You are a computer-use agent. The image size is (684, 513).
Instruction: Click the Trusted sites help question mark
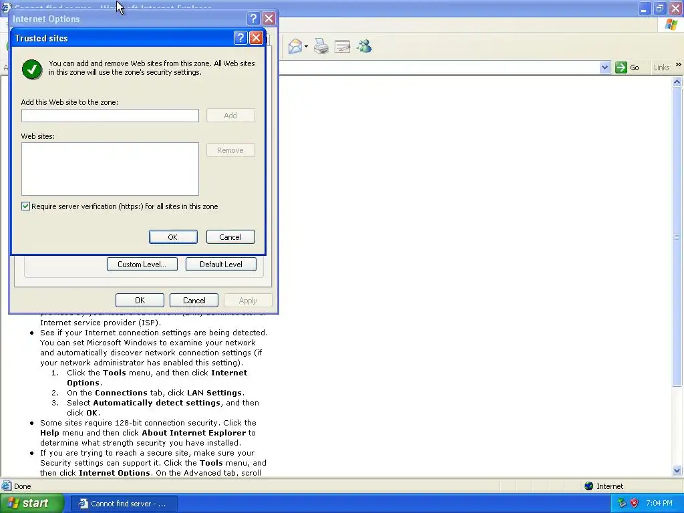coord(240,38)
